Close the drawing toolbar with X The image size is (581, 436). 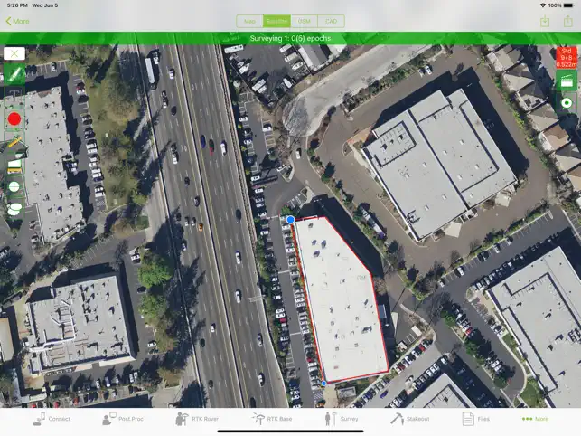(14, 53)
